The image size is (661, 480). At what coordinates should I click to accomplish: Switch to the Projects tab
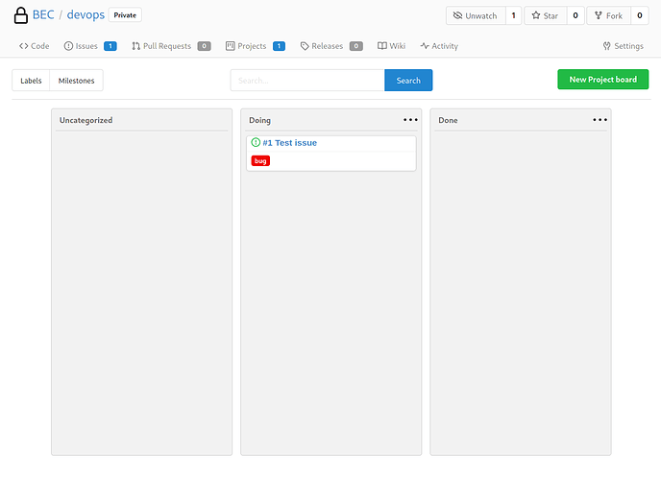256,46
